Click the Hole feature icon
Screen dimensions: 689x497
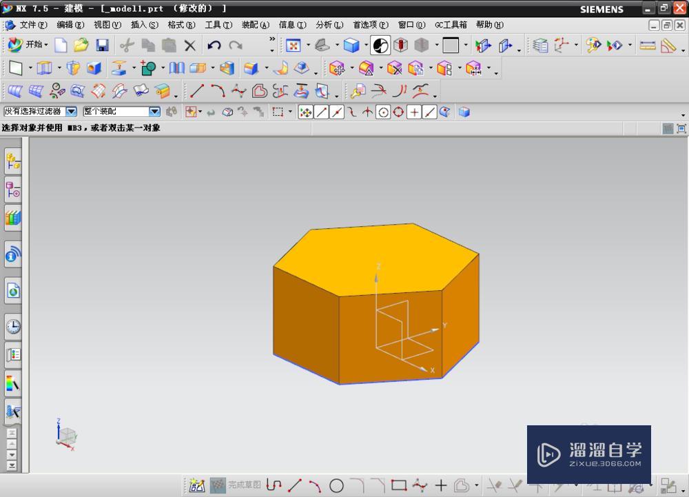click(x=94, y=68)
